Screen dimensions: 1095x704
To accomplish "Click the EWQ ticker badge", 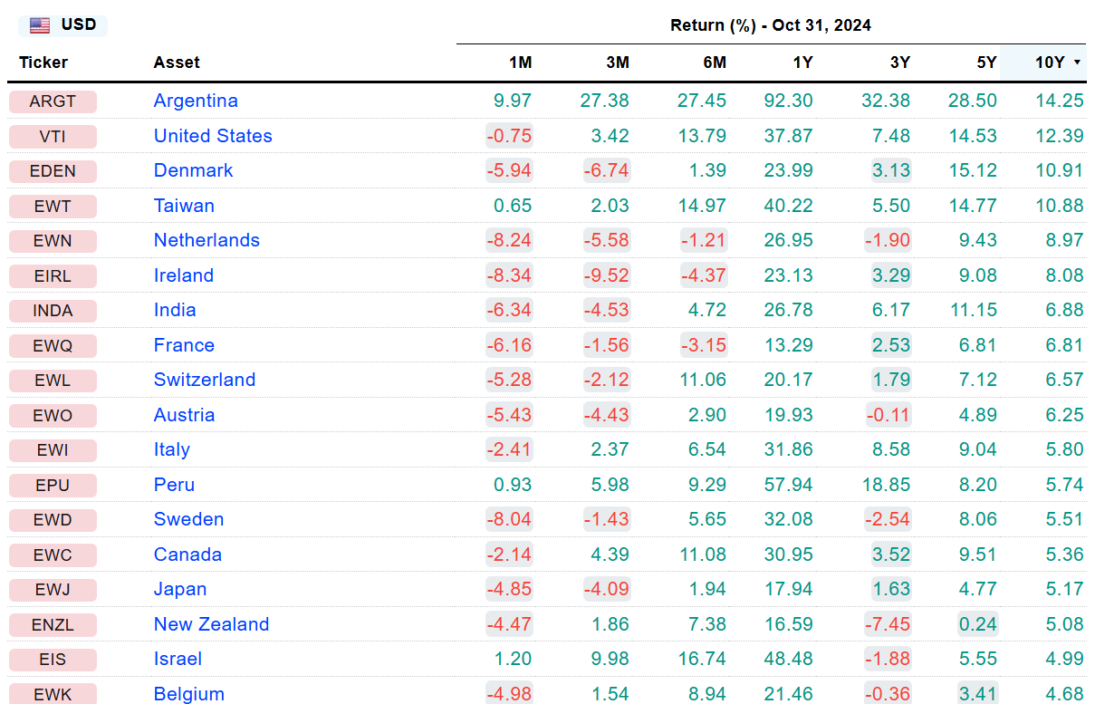I will click(x=53, y=346).
